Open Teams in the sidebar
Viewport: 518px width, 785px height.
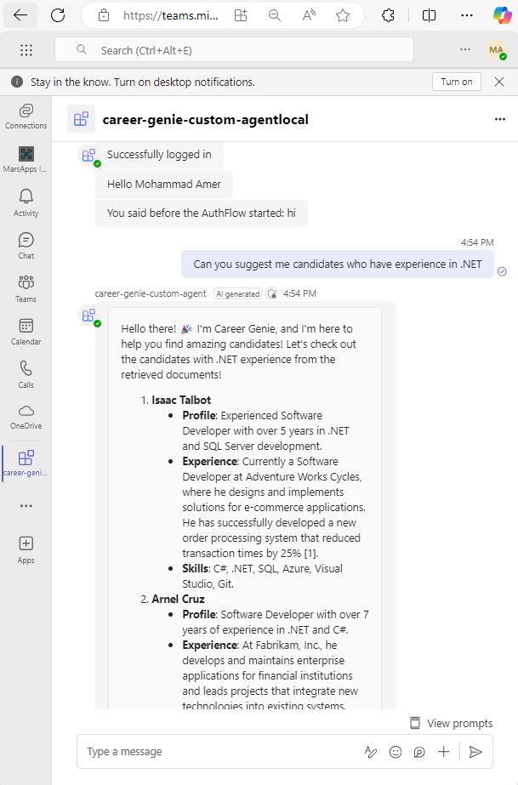pyautogui.click(x=26, y=289)
